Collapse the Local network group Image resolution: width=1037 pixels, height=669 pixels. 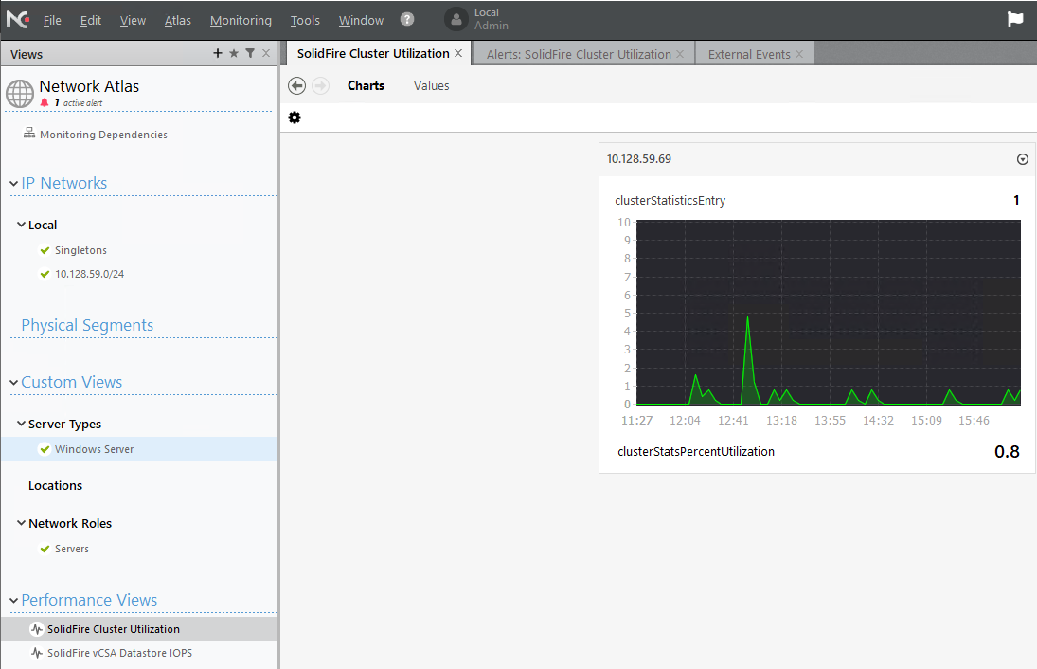point(21,225)
